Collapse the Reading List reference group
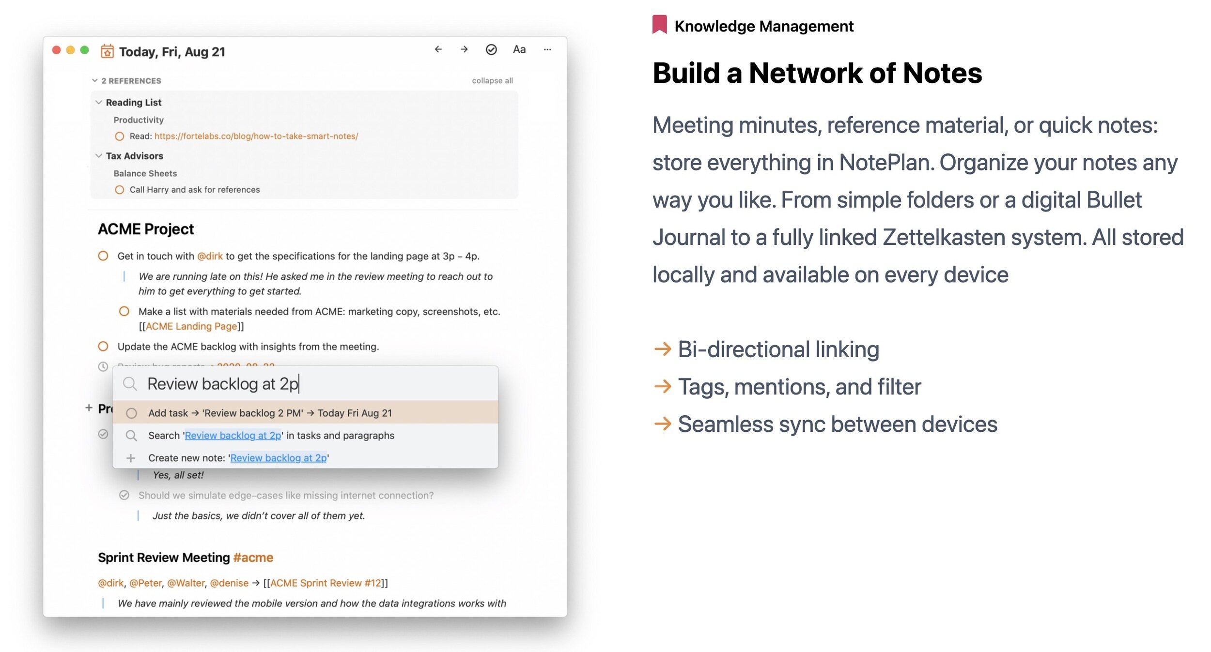 coord(99,102)
